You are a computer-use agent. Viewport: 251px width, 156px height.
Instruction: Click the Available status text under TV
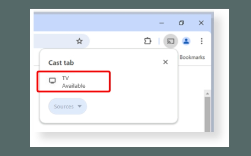pos(74,86)
